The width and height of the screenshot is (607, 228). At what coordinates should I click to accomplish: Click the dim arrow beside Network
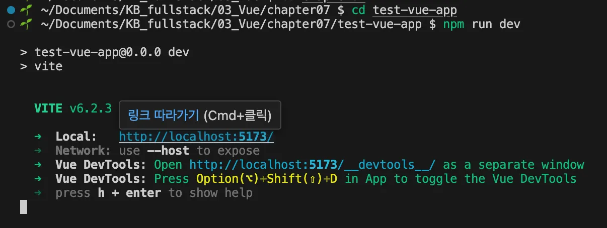pyautogui.click(x=38, y=151)
